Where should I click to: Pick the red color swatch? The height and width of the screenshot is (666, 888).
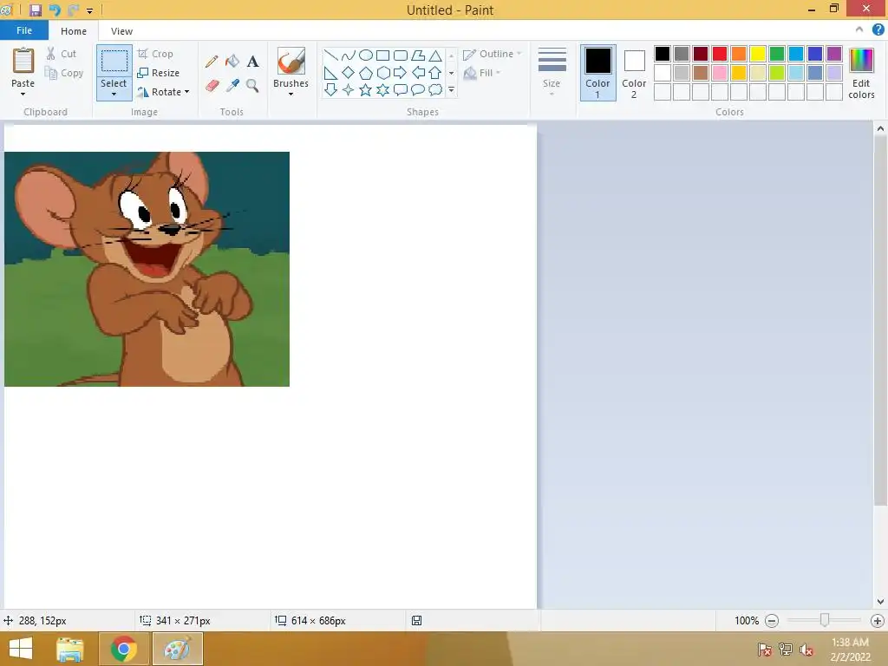pos(720,54)
